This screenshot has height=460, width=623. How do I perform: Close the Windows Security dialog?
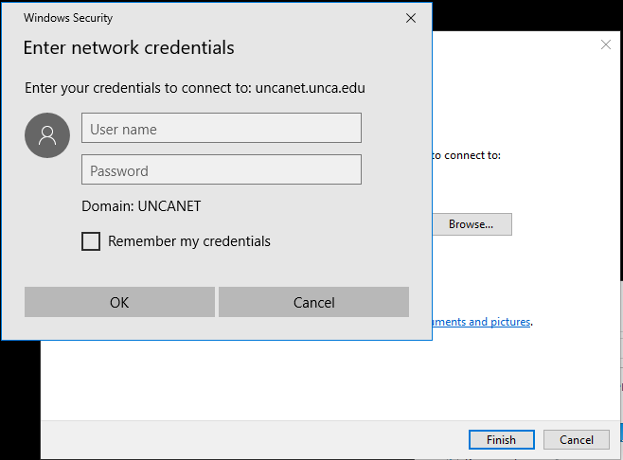(411, 18)
